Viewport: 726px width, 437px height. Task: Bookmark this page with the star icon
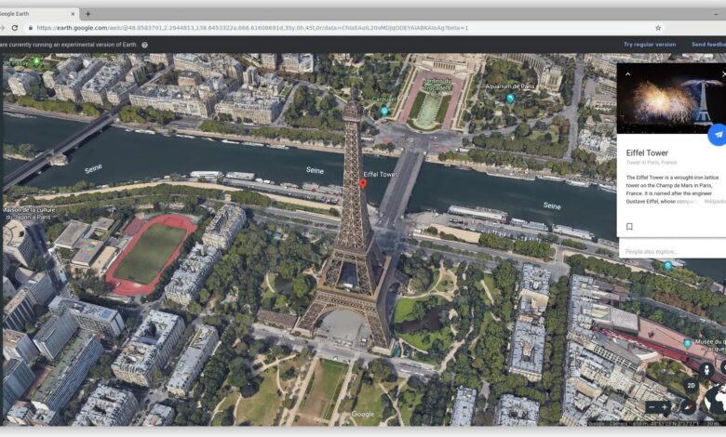click(658, 28)
